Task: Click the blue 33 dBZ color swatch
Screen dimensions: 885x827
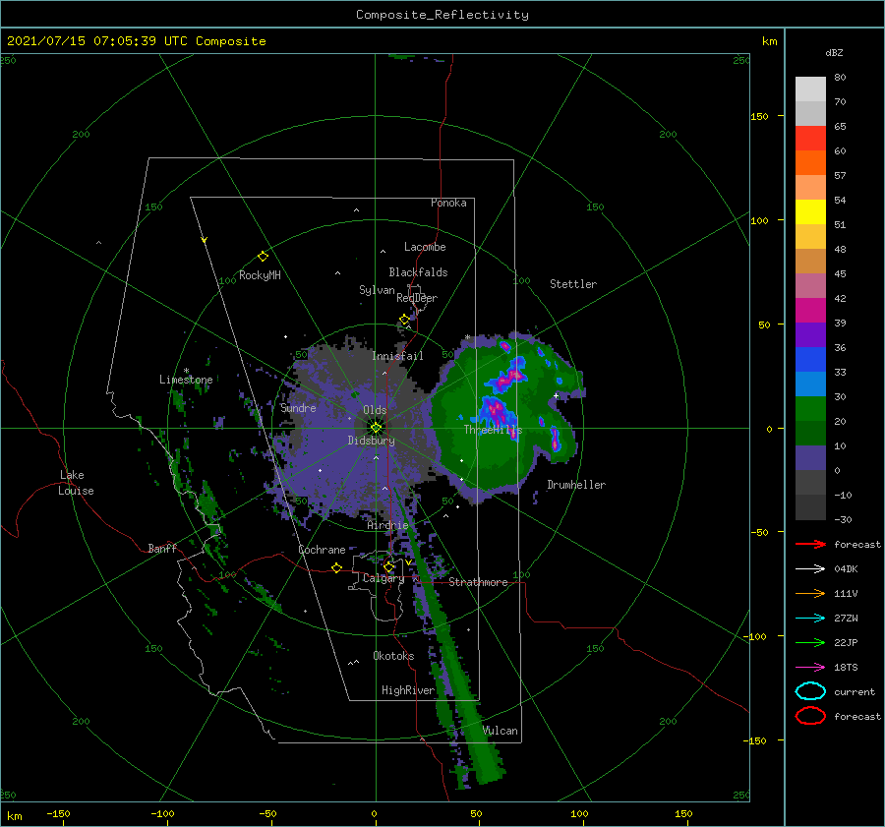Action: pos(810,360)
